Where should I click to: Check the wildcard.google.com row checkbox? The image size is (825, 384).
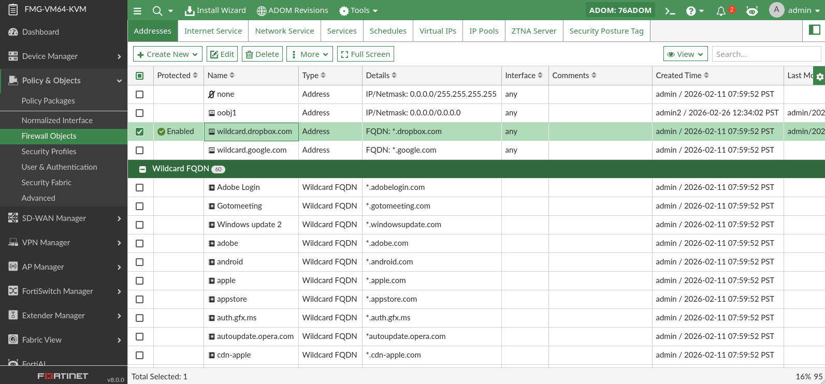click(139, 150)
